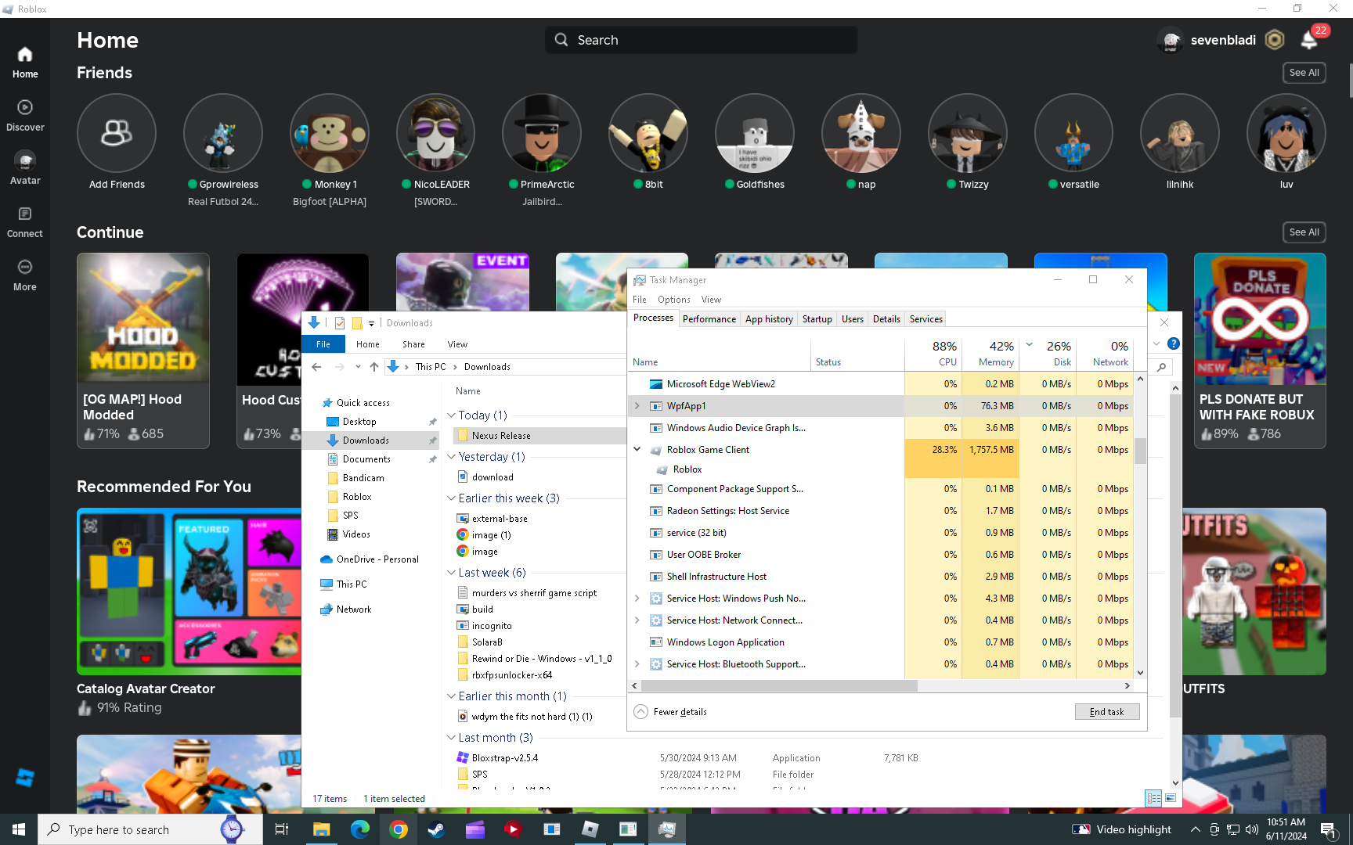Open the recent locations dropdown in Explorer
Screen dimensions: 1353x845
click(358, 367)
